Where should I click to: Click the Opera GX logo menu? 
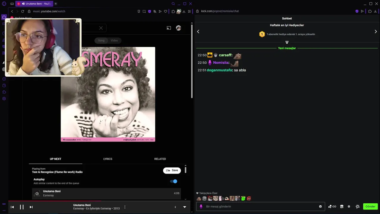click(4, 4)
